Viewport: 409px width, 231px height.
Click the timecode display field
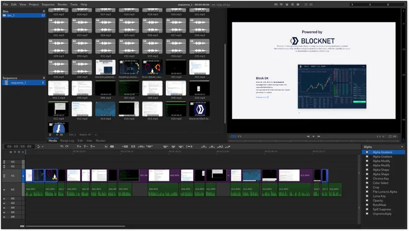coord(19,147)
